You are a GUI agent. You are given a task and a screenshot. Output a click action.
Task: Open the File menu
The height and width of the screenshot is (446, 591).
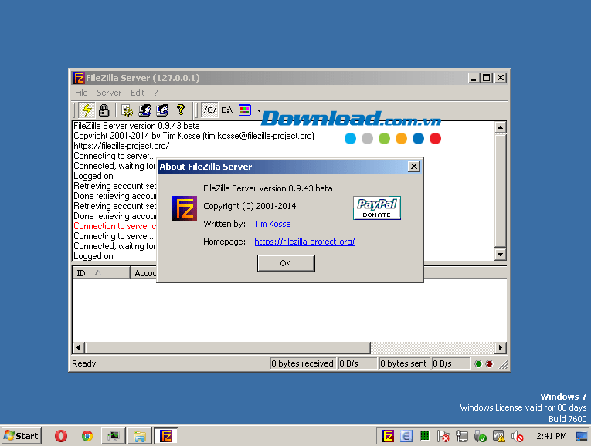point(81,93)
